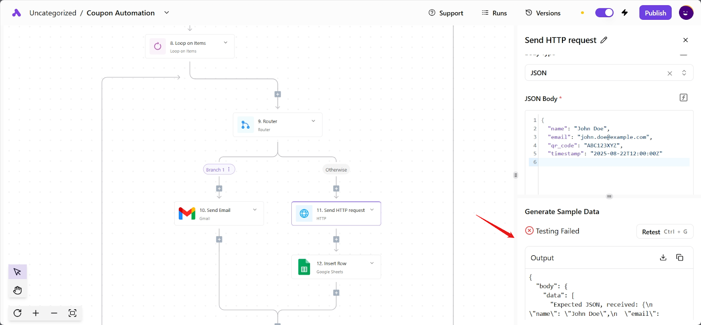Screen dimensions: 701x325
Task: Open the Runs list
Action: coord(494,13)
